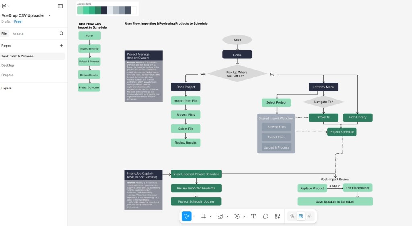Select the Text tool
The width and height of the screenshot is (412, 226).
[253, 216]
